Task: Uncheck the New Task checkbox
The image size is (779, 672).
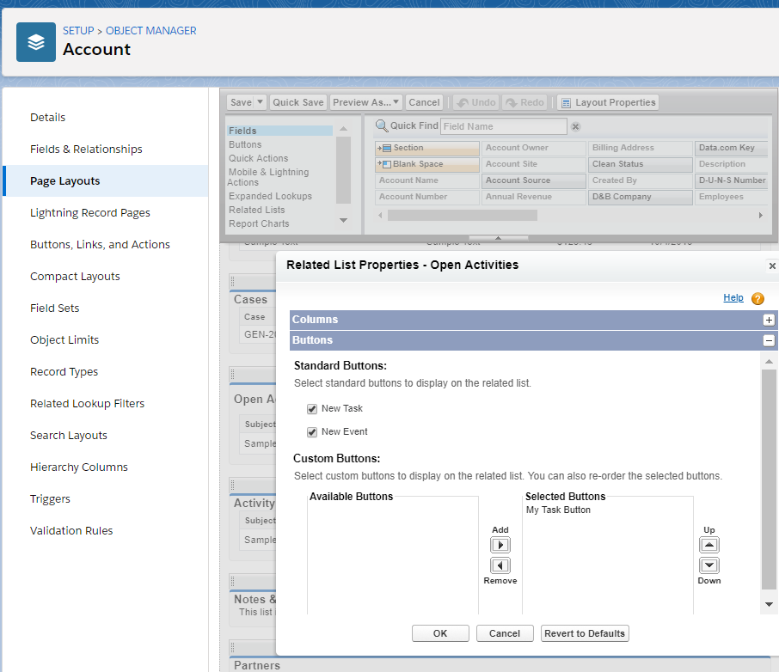Action: pos(312,409)
